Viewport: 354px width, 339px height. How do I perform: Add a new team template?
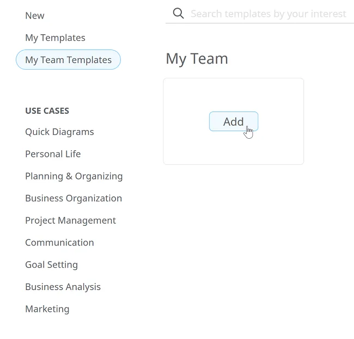(x=233, y=121)
